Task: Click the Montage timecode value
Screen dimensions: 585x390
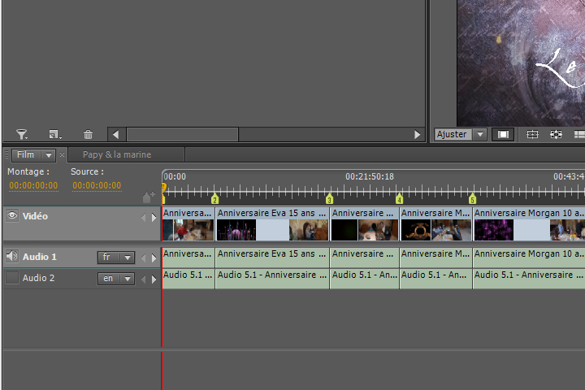Action: tap(33, 186)
